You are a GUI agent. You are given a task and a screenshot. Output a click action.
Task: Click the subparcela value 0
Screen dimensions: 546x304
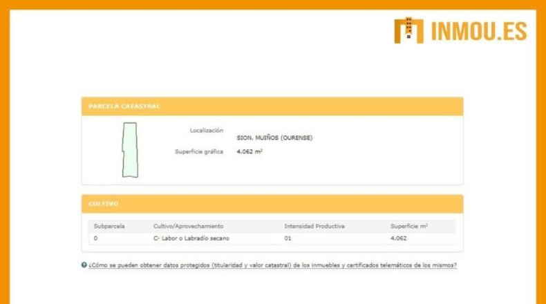coord(96,238)
